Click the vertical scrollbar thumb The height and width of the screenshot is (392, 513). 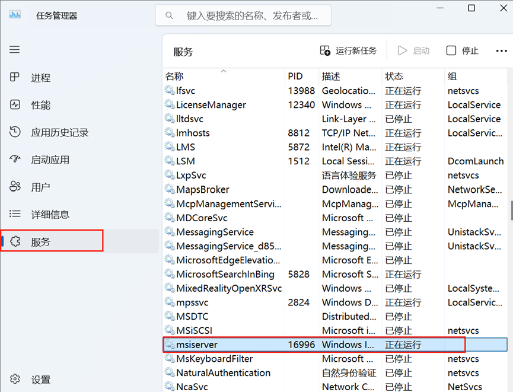[511, 211]
